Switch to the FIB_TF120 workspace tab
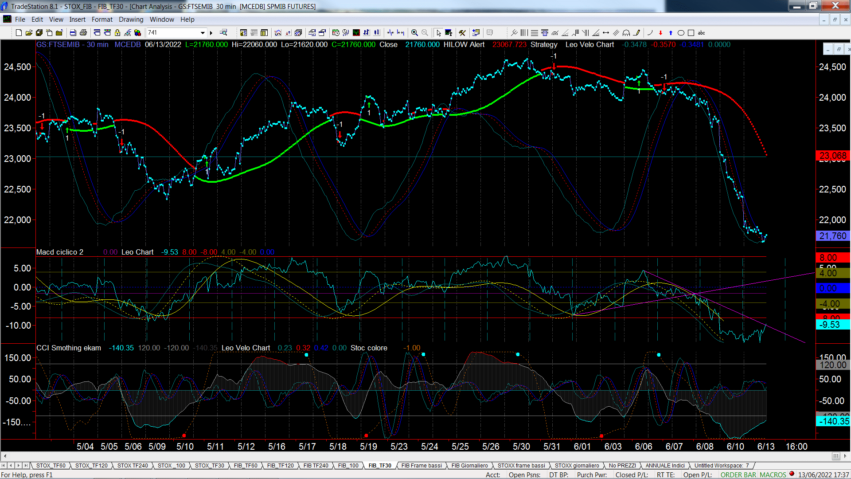Viewport: 851px width, 479px height. point(280,465)
